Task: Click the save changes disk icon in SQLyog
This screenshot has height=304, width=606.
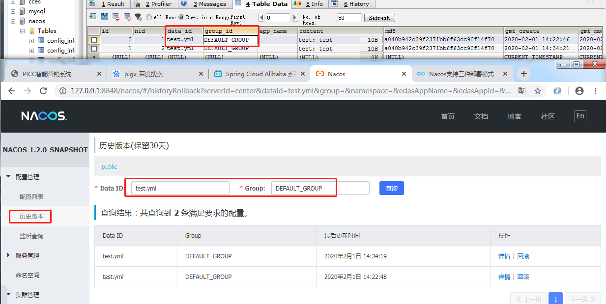Action: point(104,17)
